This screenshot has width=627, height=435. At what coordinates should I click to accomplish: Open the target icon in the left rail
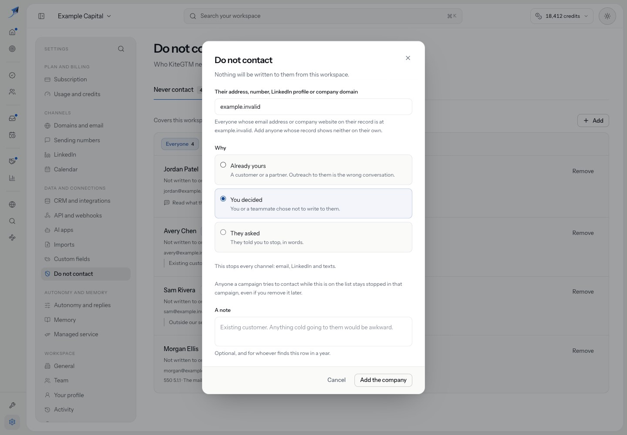12,49
